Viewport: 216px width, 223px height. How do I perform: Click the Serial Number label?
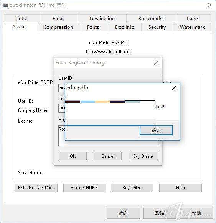pyautogui.click(x=31, y=173)
